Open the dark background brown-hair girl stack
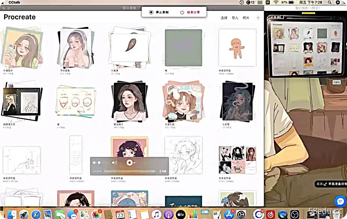 tap(130, 102)
